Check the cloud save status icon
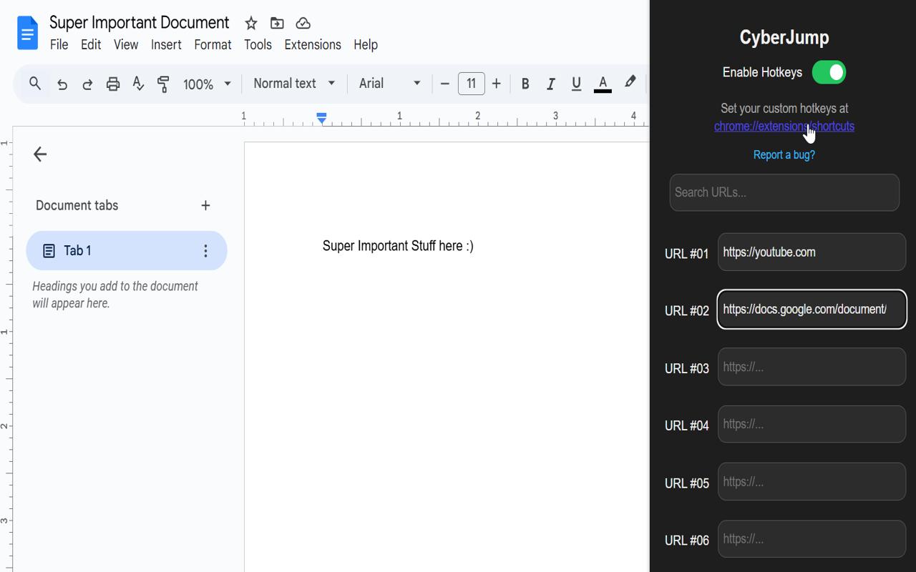916x572 pixels. pyautogui.click(x=303, y=24)
